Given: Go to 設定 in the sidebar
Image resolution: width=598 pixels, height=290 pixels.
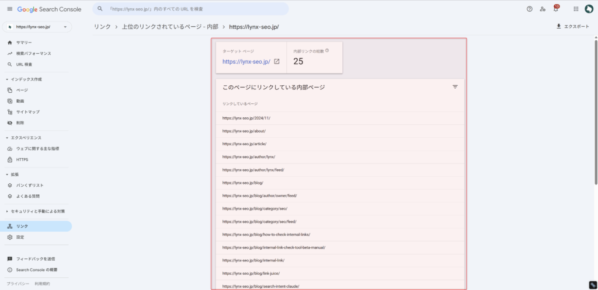Looking at the screenshot, I should pyautogui.click(x=20, y=237).
